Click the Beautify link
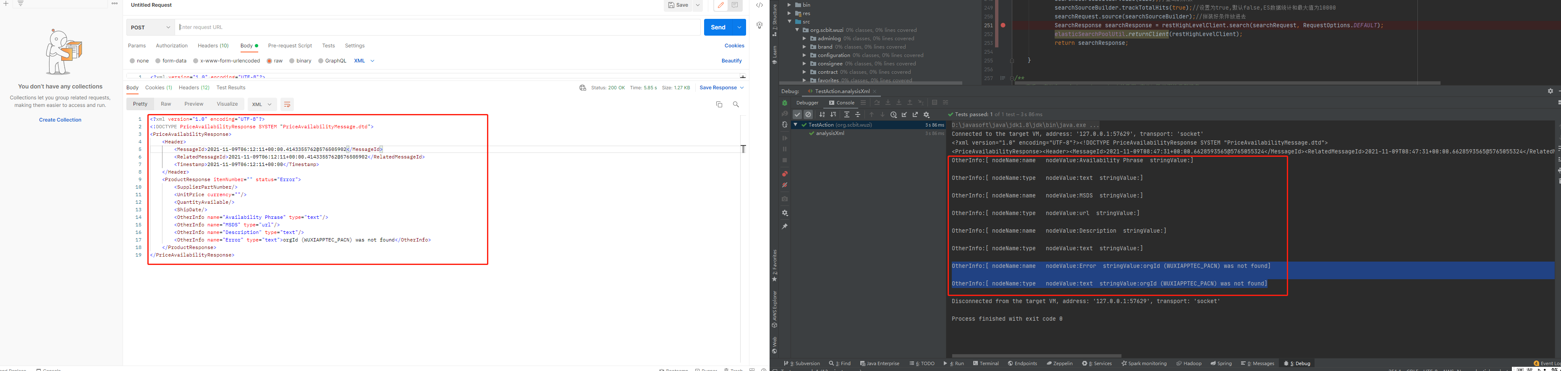Screen dimensions: 1561x371 (731, 60)
